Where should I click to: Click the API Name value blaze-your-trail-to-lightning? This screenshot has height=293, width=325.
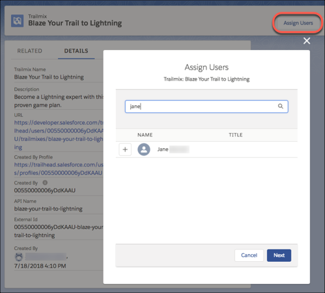[48, 209]
